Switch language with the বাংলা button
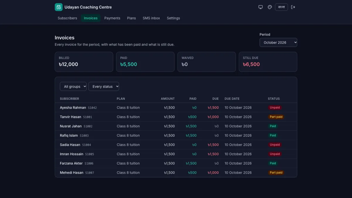The width and height of the screenshot is (352, 198). click(281, 7)
